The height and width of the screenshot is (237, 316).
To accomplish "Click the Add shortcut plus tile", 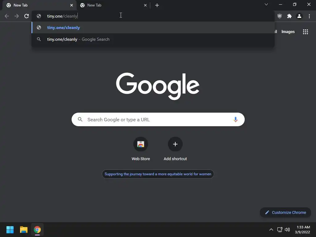I will point(175,149).
